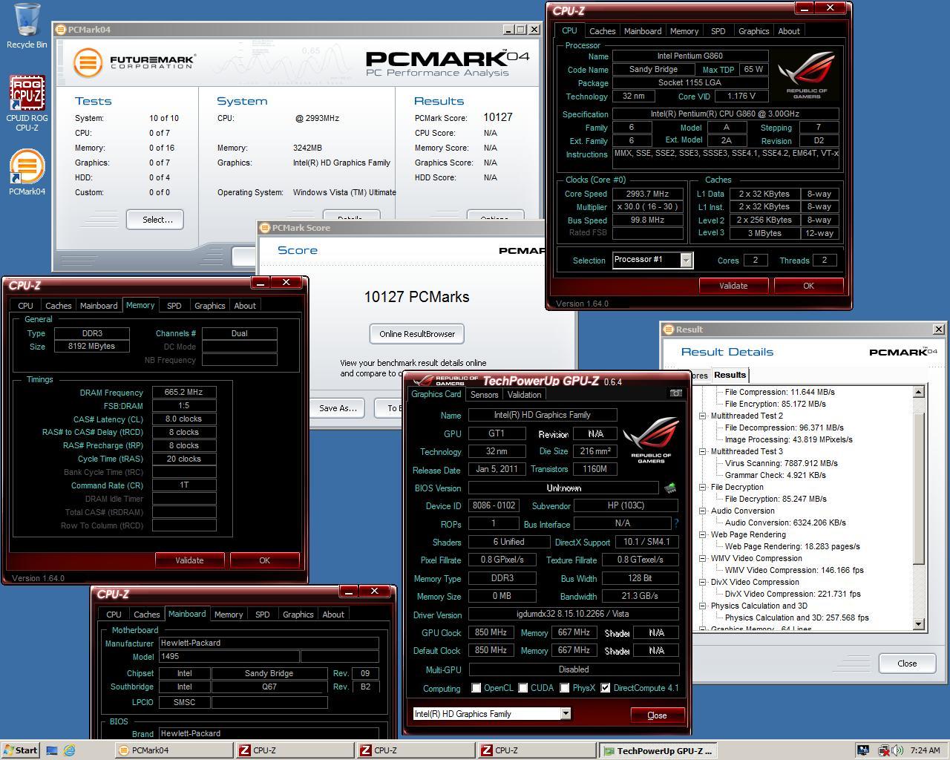Uncheck the DirectCompute 4.1 checkbox
This screenshot has width=950, height=760.
606,688
